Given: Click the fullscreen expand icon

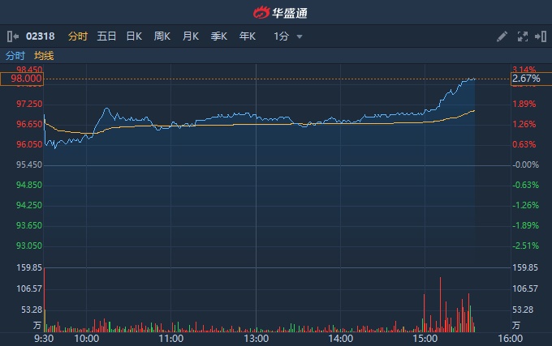Looking at the screenshot, I should [522, 36].
